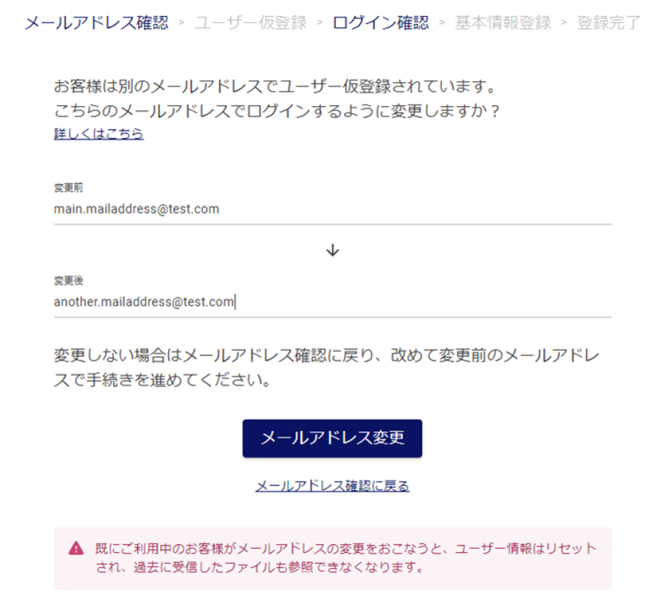Click the 変更前 field label
649x607 pixels.
(69, 187)
